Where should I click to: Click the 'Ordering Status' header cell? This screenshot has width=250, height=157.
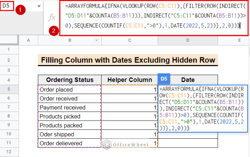point(70,80)
